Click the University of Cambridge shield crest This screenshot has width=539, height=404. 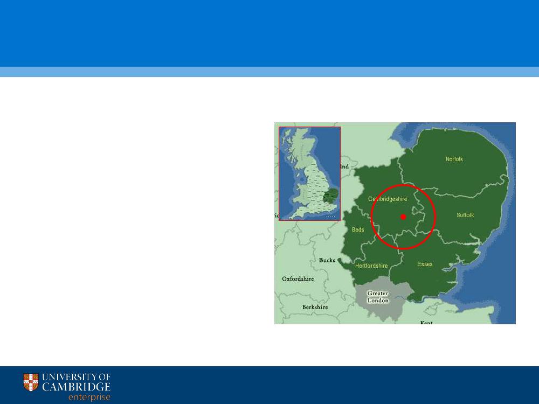[x=31, y=382]
